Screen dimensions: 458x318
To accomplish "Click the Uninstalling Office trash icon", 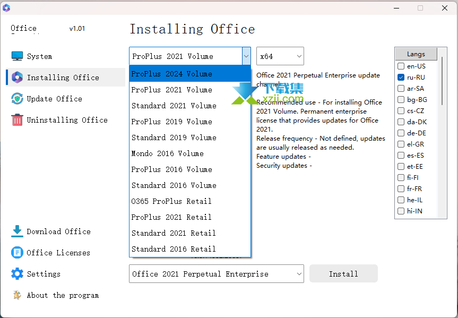I will click(x=17, y=120).
